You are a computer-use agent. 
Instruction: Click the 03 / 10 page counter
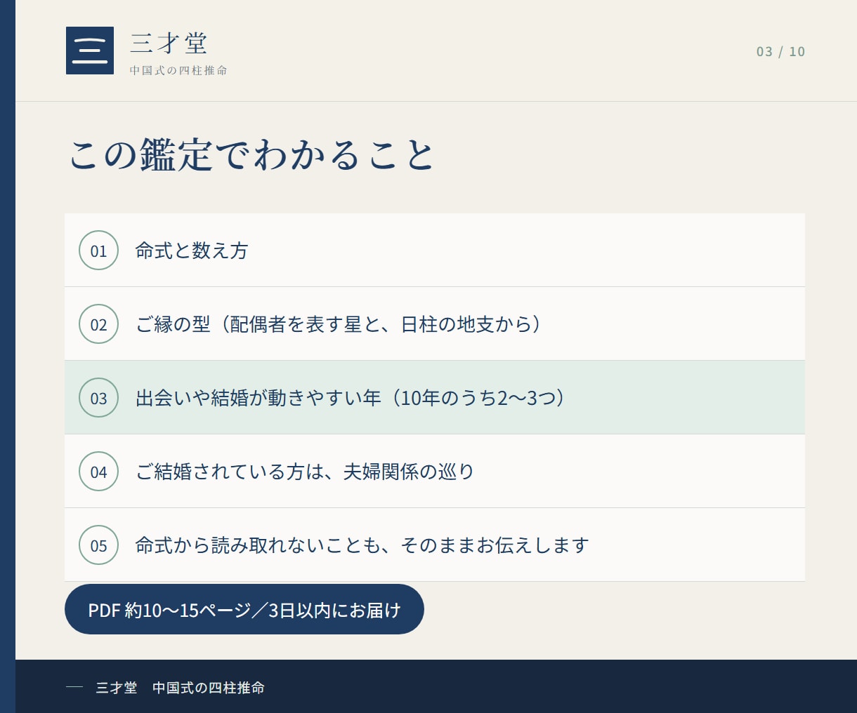pyautogui.click(x=780, y=52)
